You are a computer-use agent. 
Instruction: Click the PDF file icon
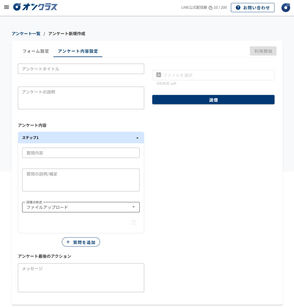159,75
